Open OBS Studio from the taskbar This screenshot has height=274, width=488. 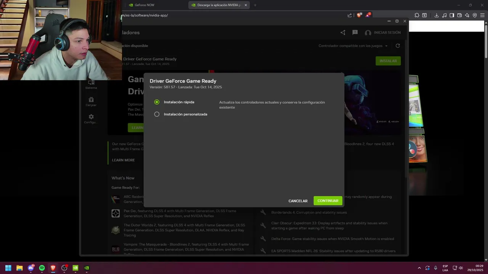coord(64,268)
